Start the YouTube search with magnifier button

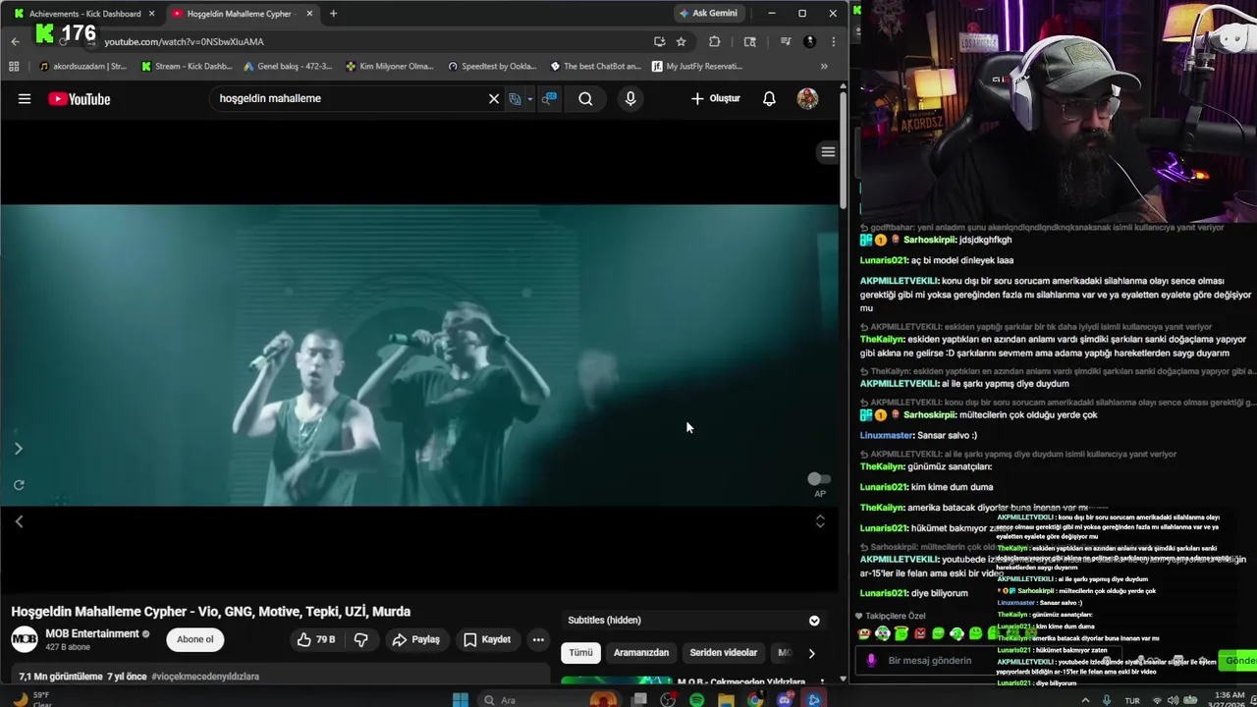click(585, 98)
